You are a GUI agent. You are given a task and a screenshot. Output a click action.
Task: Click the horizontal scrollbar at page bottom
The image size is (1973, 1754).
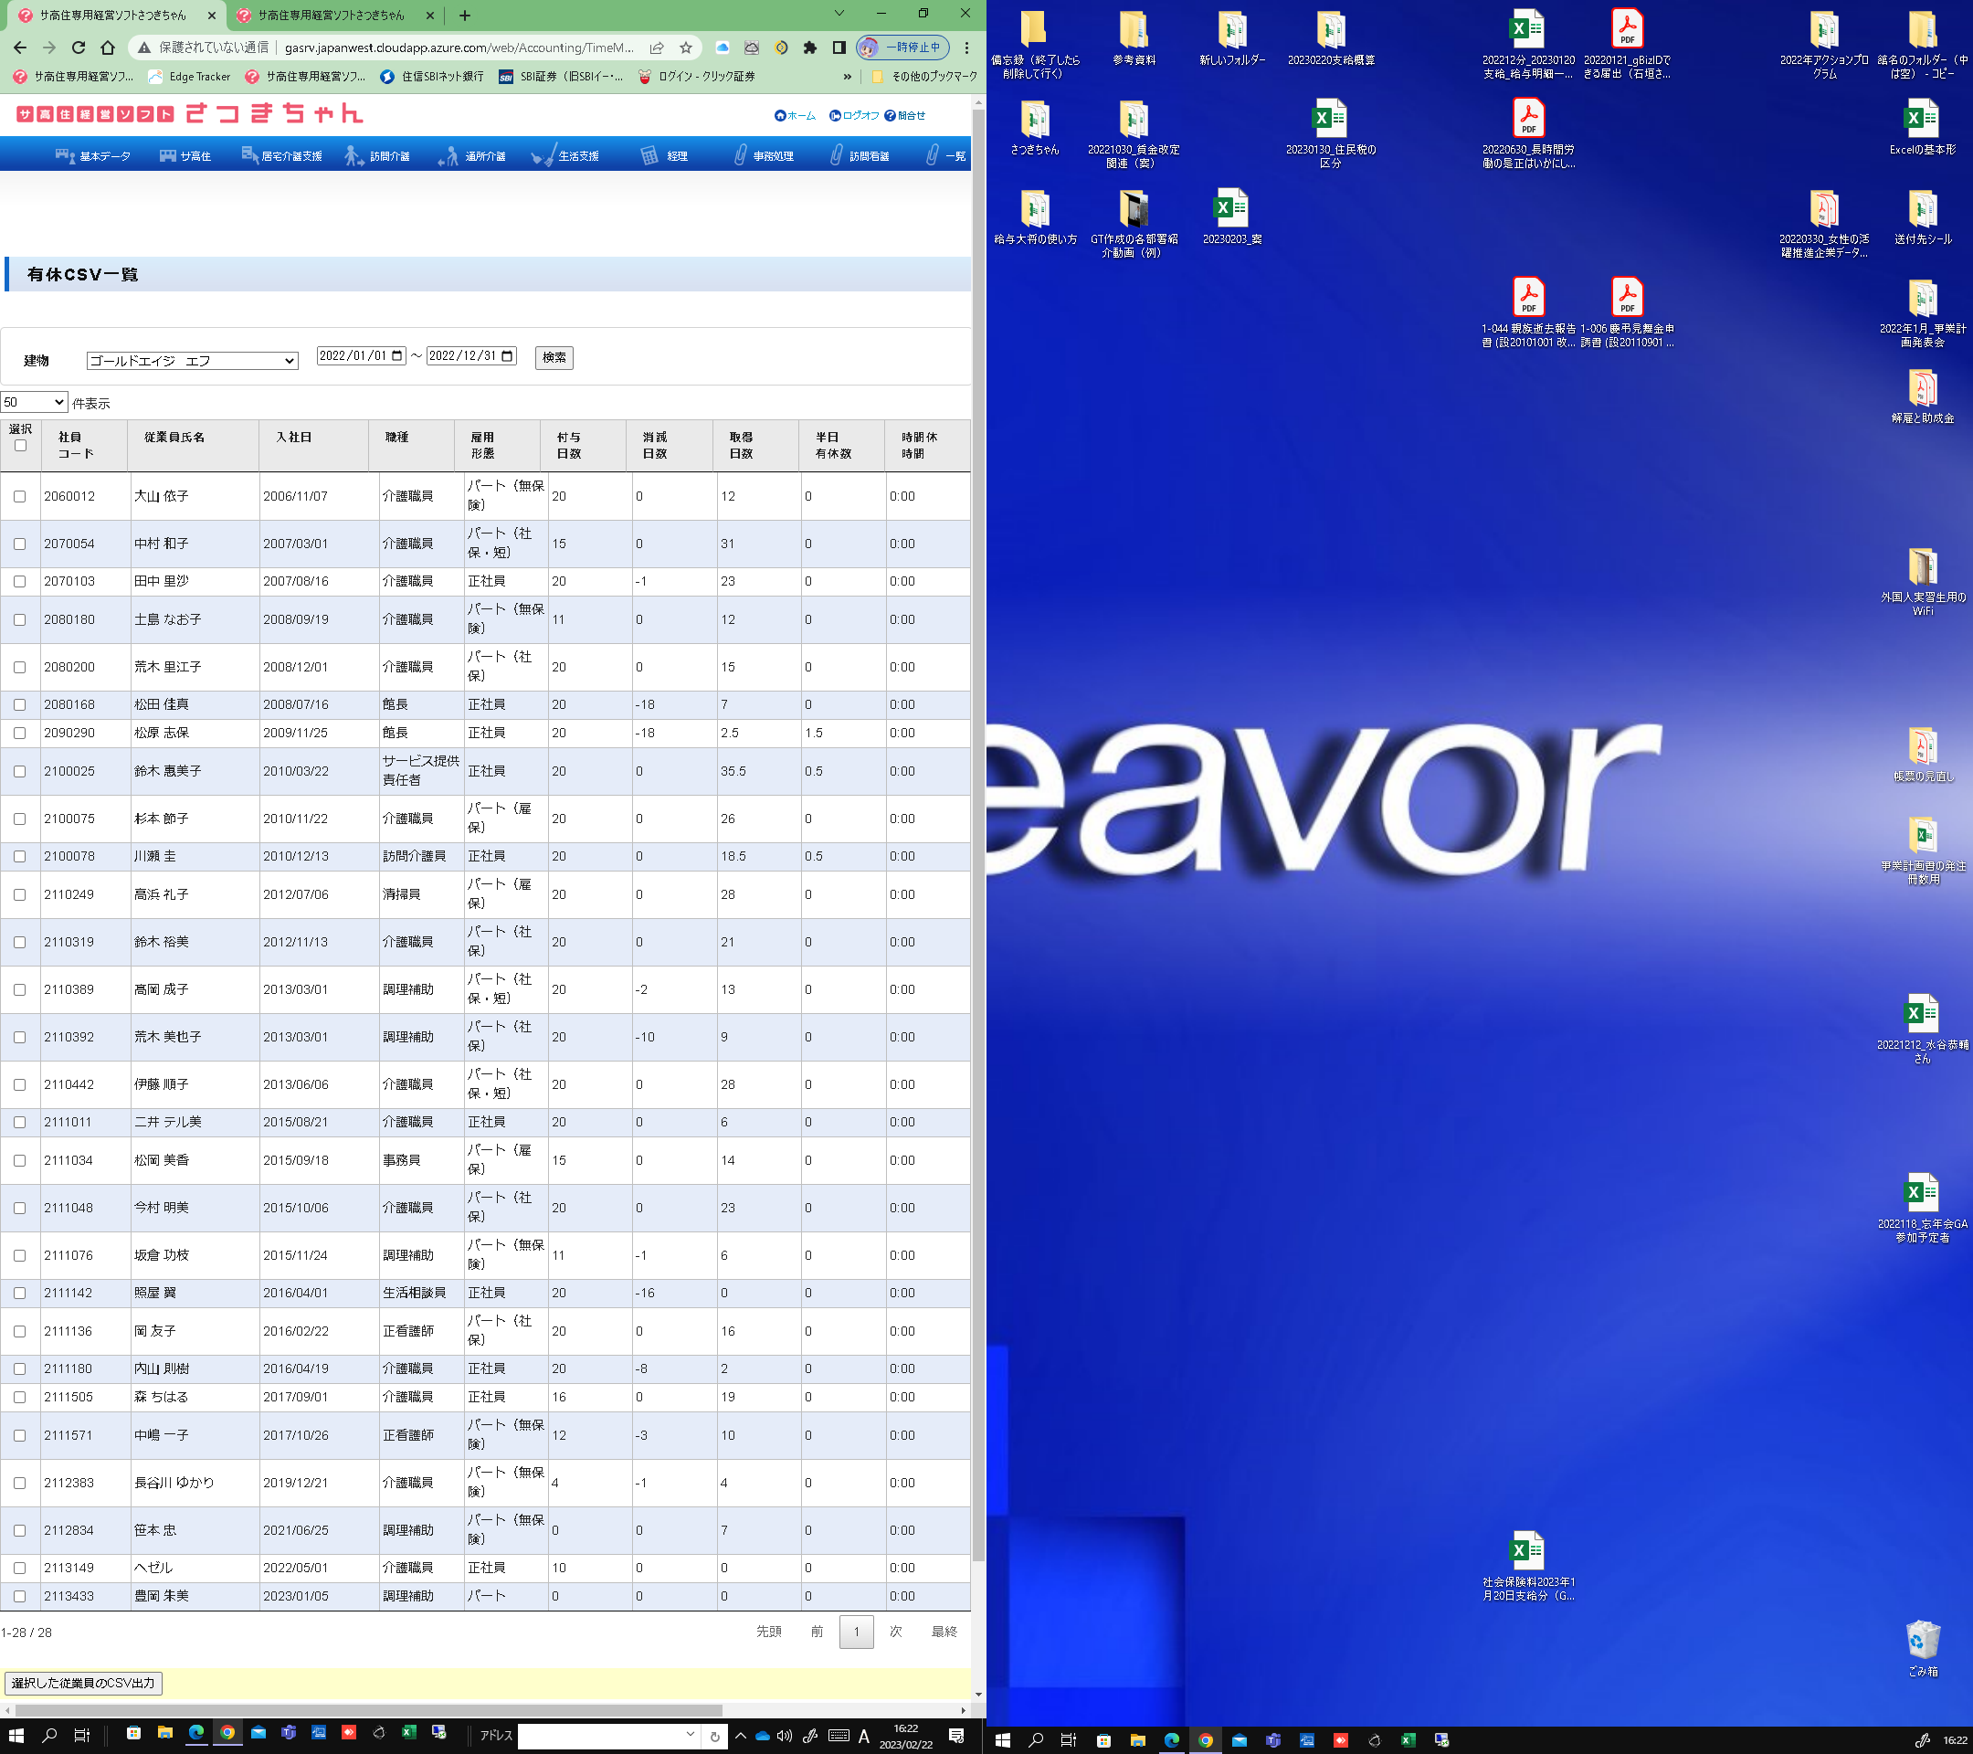coord(367,1709)
